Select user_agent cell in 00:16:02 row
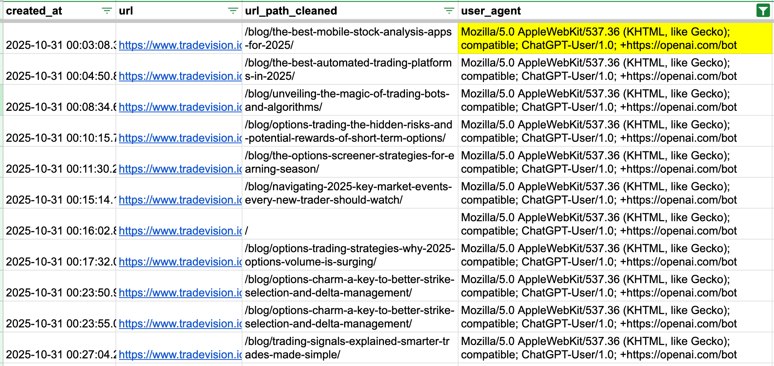This screenshot has height=366, width=774. coord(615,224)
